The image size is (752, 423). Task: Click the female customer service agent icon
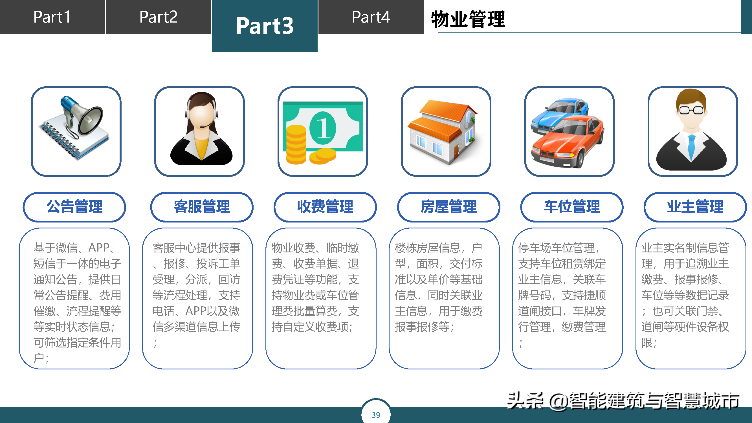click(200, 131)
